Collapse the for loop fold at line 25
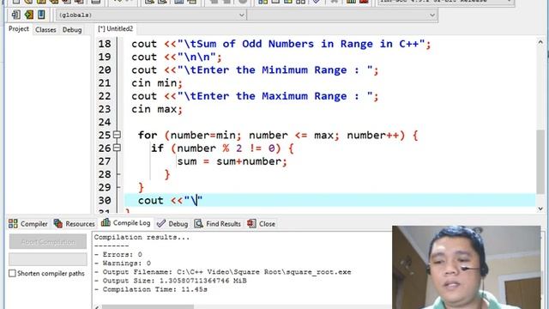Image resolution: width=549 pixels, height=309 pixels. (x=117, y=135)
